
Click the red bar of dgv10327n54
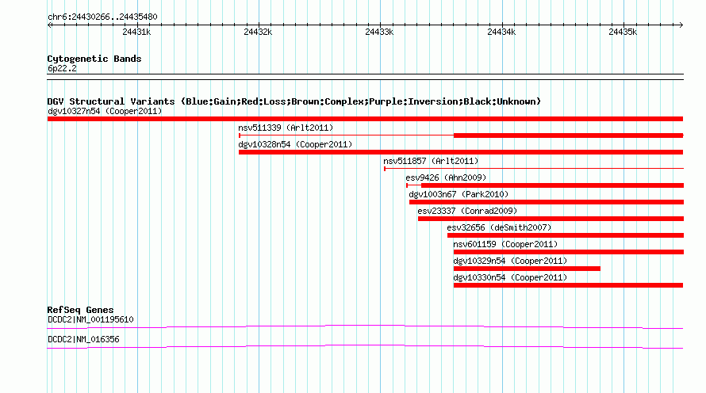[x=365, y=119]
